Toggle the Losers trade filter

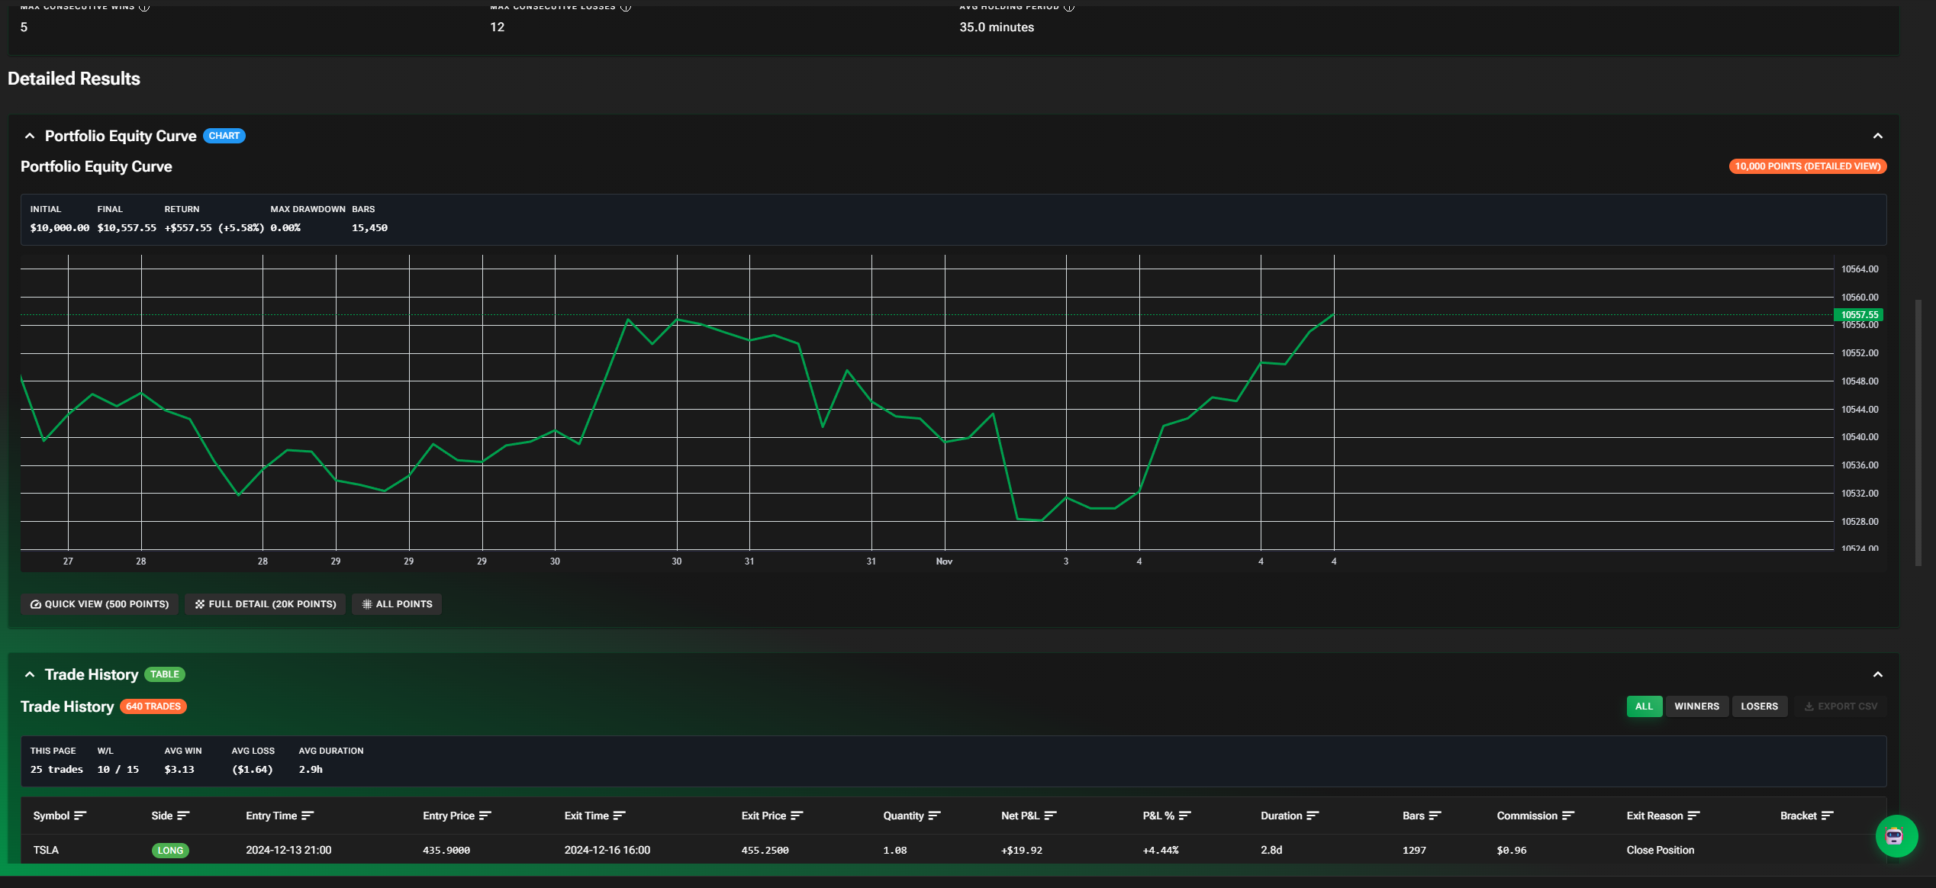pyautogui.click(x=1760, y=706)
